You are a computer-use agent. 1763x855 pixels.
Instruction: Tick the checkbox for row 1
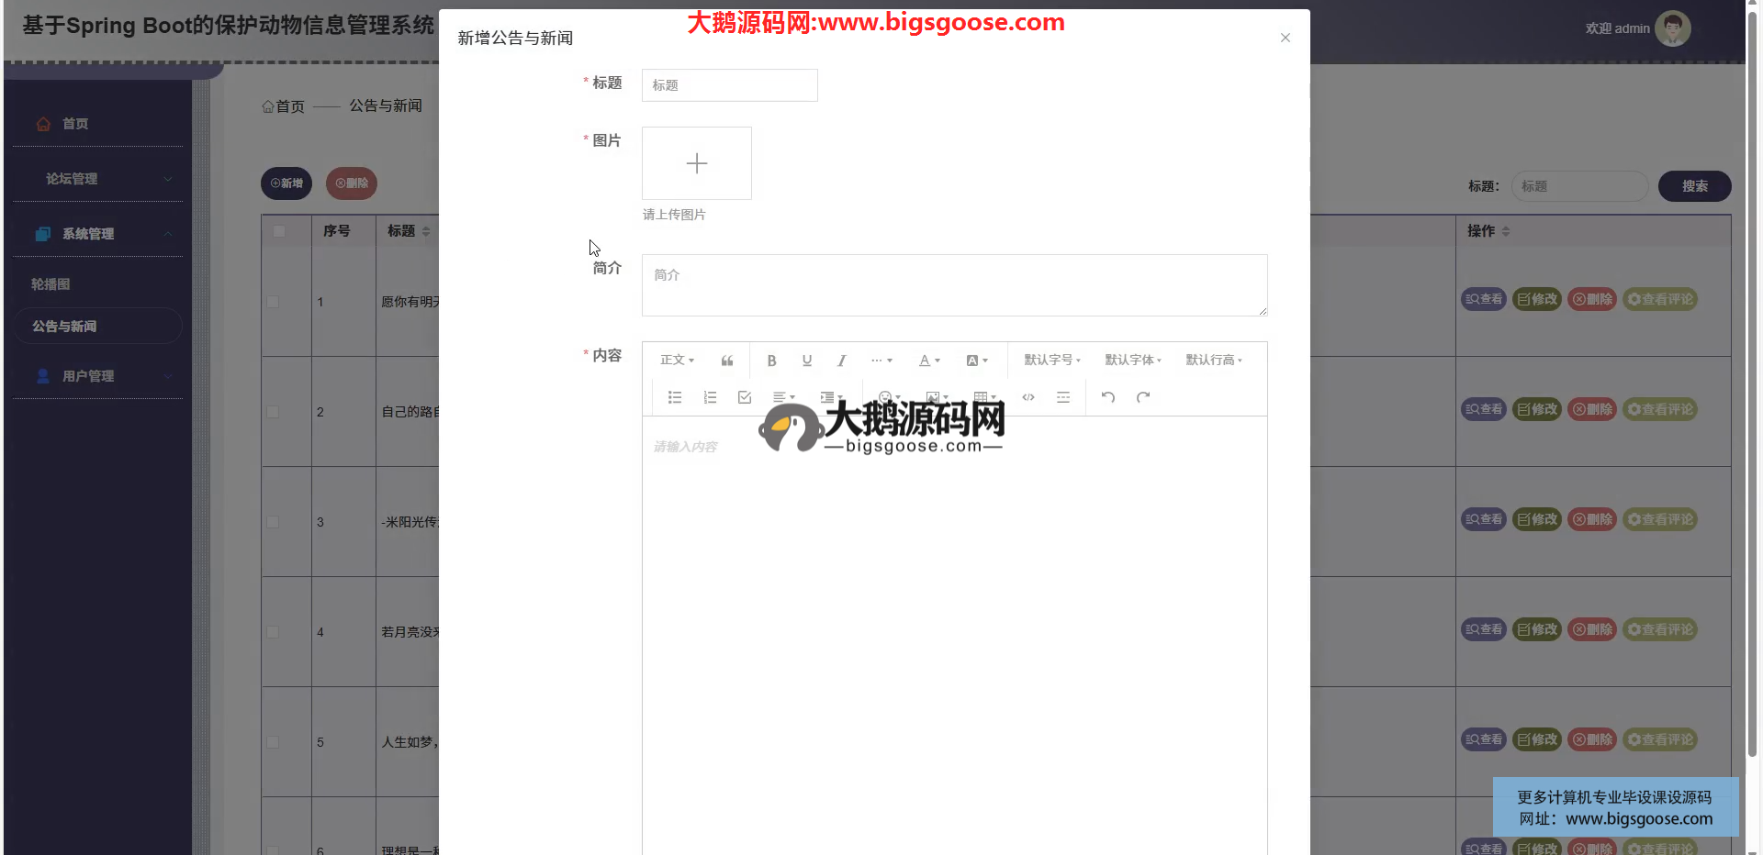pyautogui.click(x=273, y=302)
